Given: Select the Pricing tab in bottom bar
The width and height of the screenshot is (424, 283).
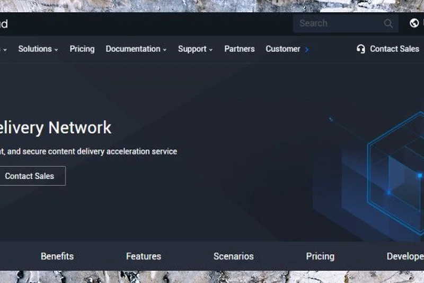Looking at the screenshot, I should 320,256.
